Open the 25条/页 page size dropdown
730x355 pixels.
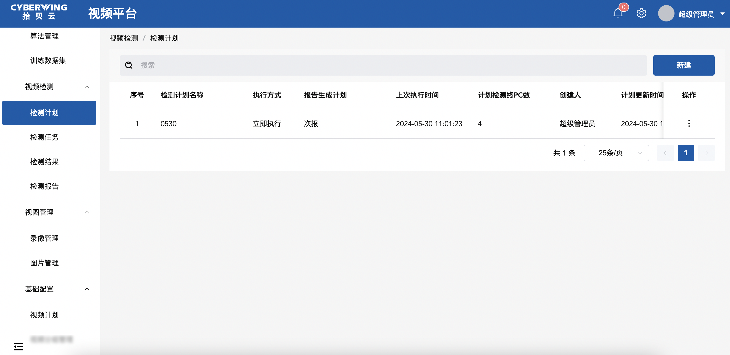[x=616, y=153]
